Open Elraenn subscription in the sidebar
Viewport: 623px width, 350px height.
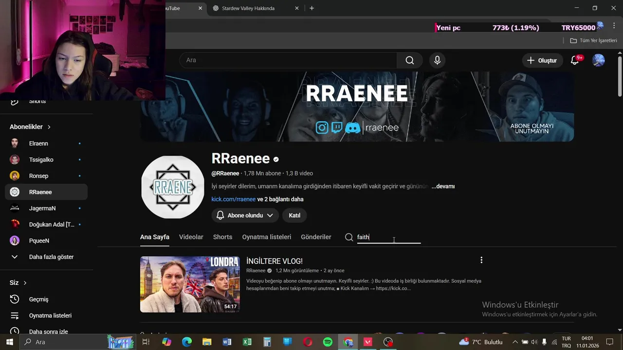[46, 143]
